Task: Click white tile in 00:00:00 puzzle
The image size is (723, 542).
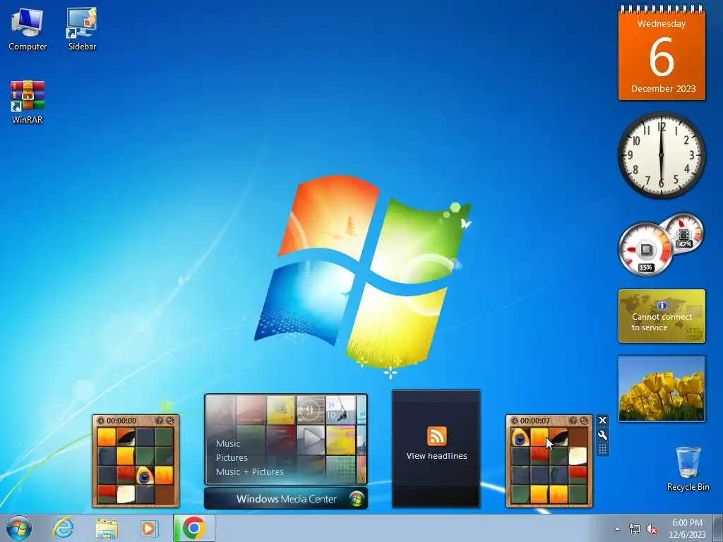Action: (x=126, y=494)
